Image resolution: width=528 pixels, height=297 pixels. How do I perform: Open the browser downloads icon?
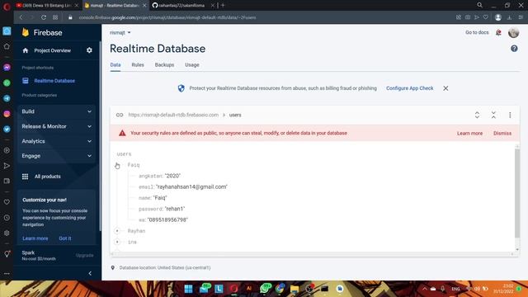click(x=509, y=17)
